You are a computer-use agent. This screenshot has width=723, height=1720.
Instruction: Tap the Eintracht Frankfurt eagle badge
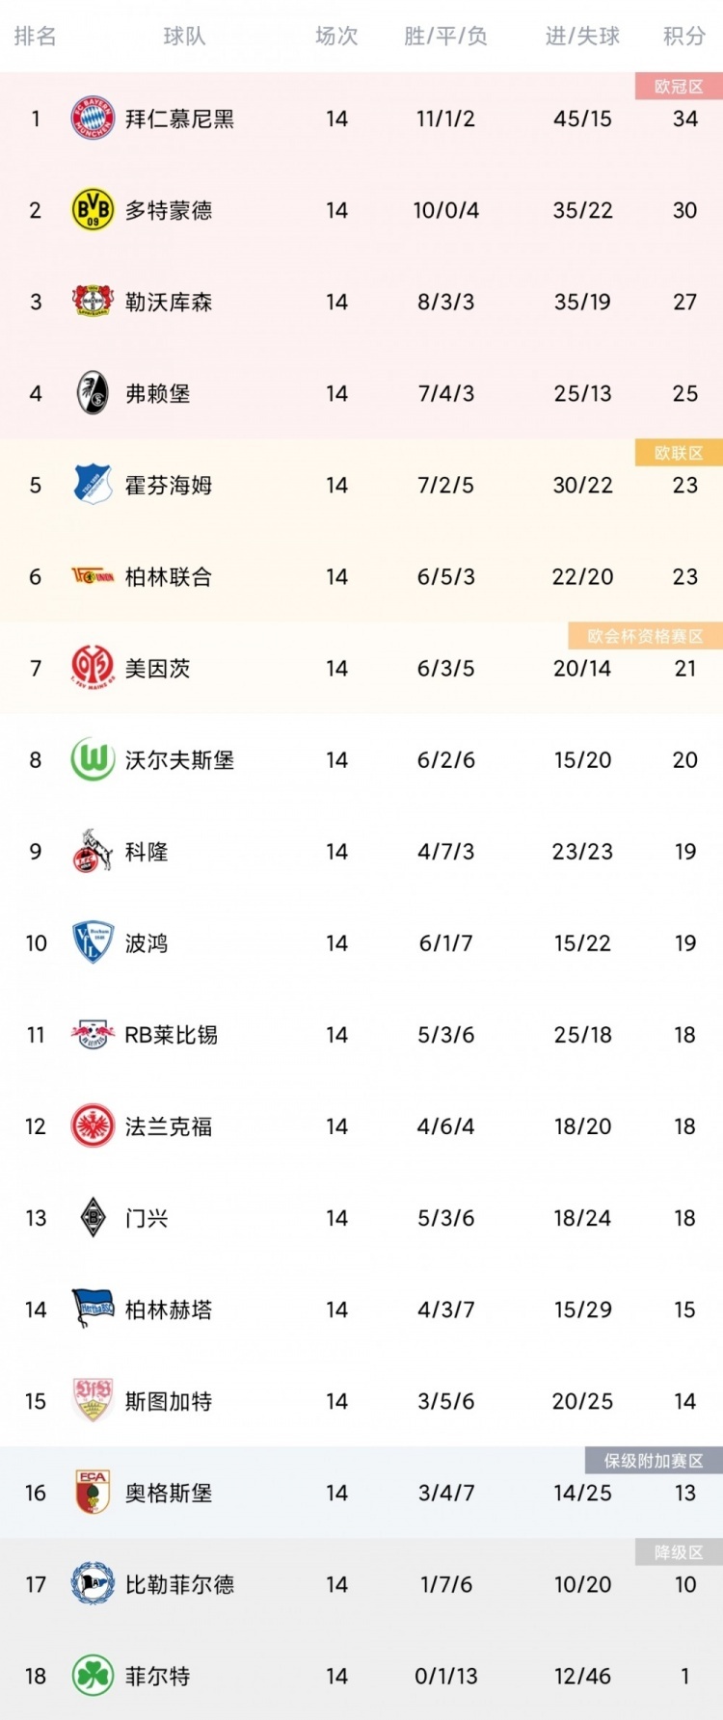[93, 1125]
